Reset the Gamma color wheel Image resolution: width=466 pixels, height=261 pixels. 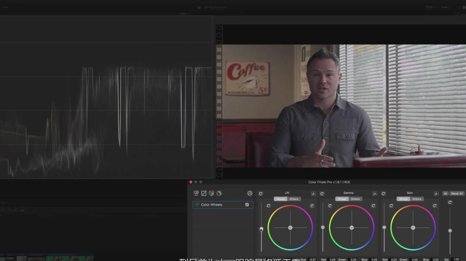373,206
